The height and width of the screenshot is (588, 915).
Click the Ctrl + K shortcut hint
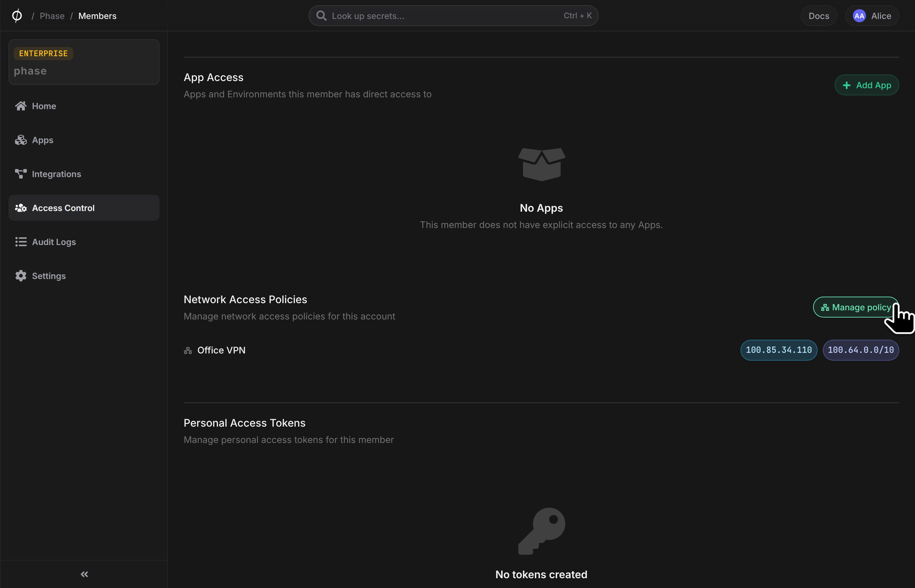pyautogui.click(x=577, y=16)
